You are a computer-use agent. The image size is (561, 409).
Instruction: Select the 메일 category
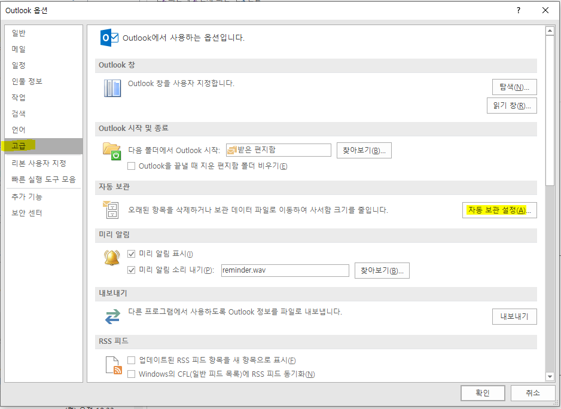(x=44, y=49)
